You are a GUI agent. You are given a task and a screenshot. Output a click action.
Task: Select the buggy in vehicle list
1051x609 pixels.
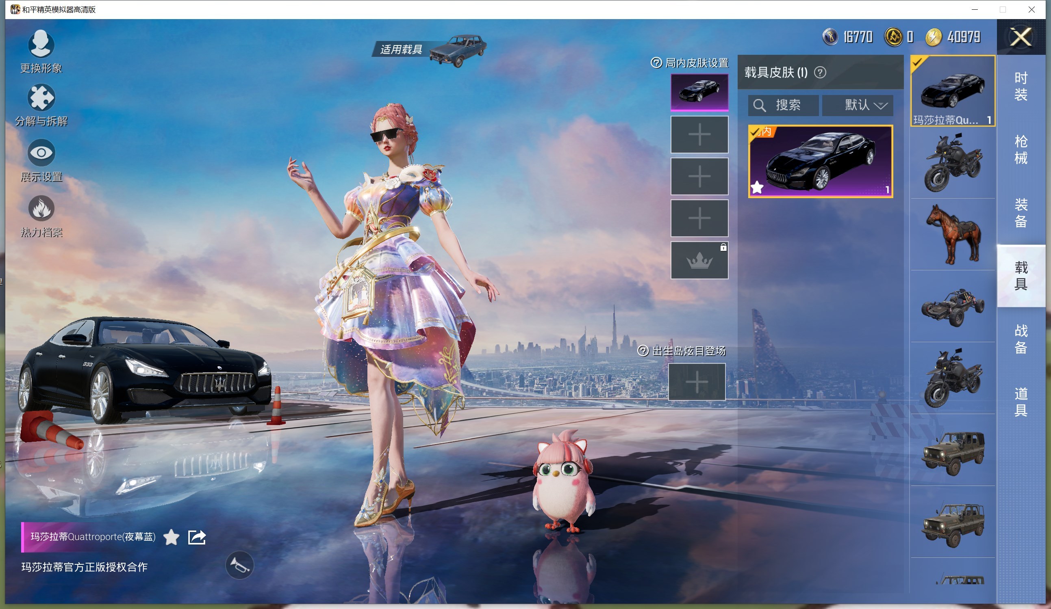[953, 306]
